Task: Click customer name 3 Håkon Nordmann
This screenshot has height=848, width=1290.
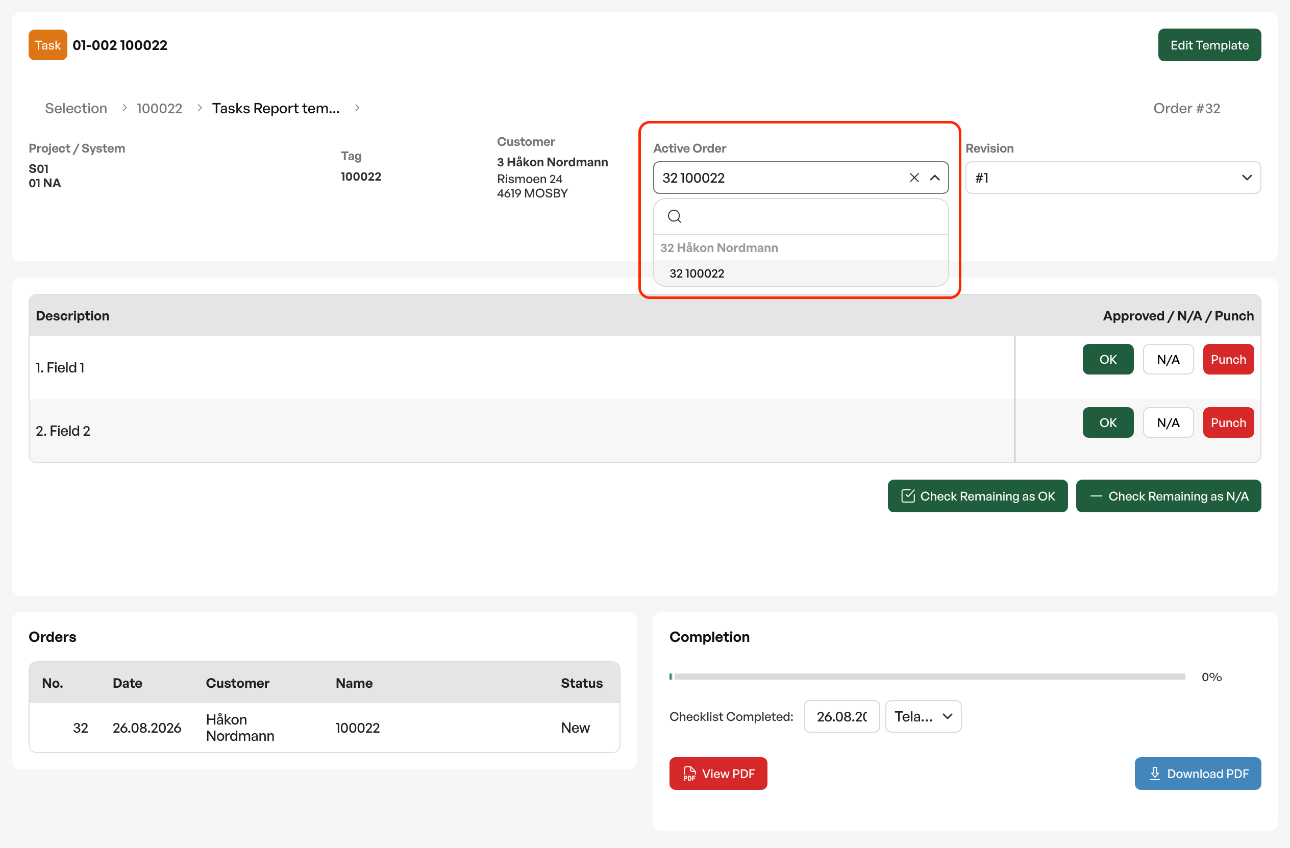Action: [x=552, y=162]
